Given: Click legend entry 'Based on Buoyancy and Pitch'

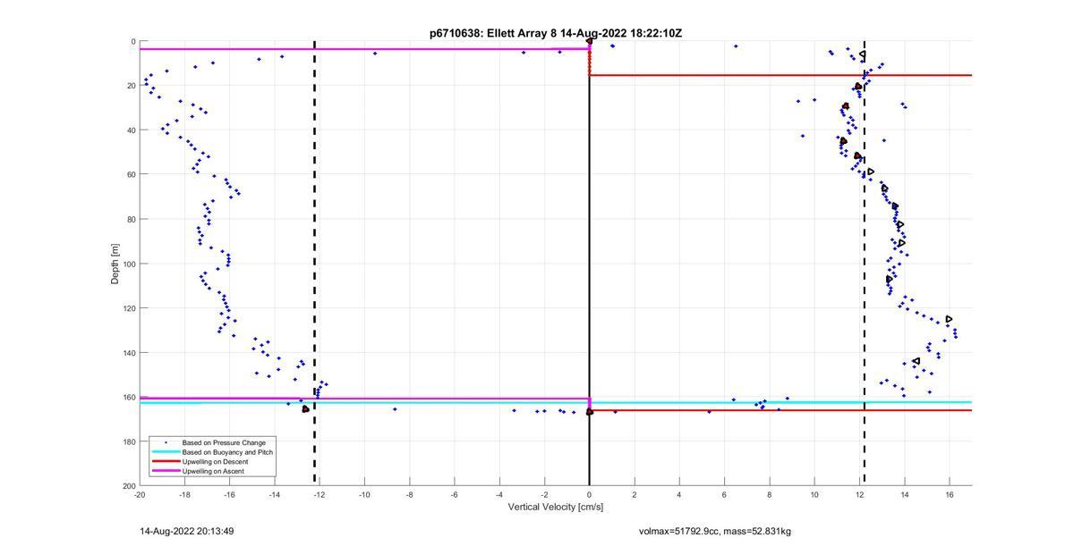Looking at the screenshot, I should click(x=227, y=452).
